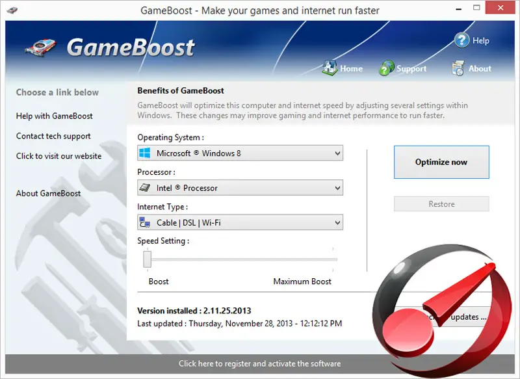
Task: Open Help with GameBoost link
Action: (x=55, y=116)
